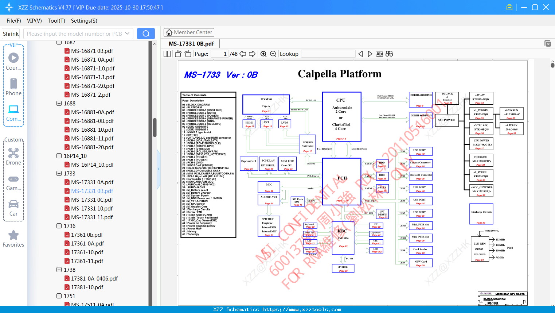This screenshot has width=555, height=313.
Task: Open 17361-11.pdf
Action: [87, 261]
